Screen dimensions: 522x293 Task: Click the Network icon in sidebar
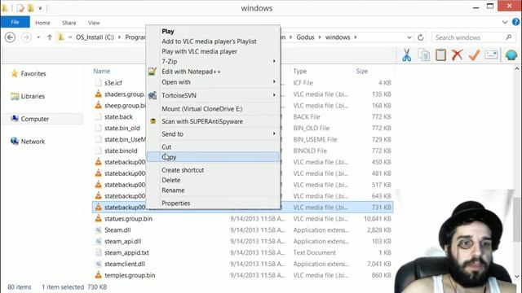pyautogui.click(x=15, y=141)
